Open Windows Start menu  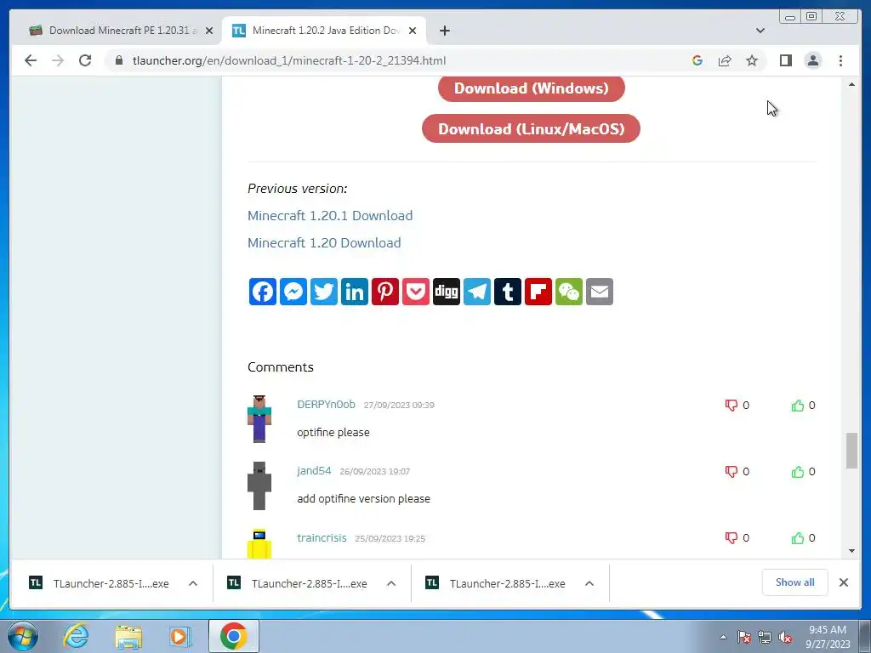coord(23,636)
